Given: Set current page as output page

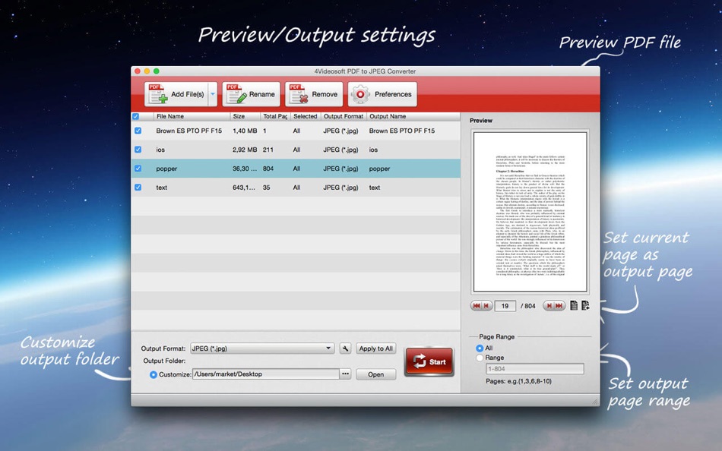Looking at the screenshot, I should click(x=573, y=306).
